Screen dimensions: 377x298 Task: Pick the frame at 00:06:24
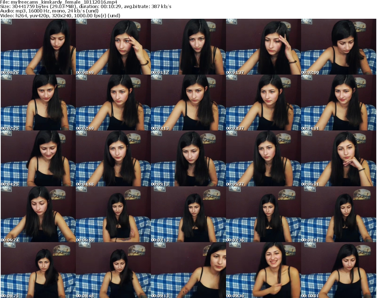38,214
